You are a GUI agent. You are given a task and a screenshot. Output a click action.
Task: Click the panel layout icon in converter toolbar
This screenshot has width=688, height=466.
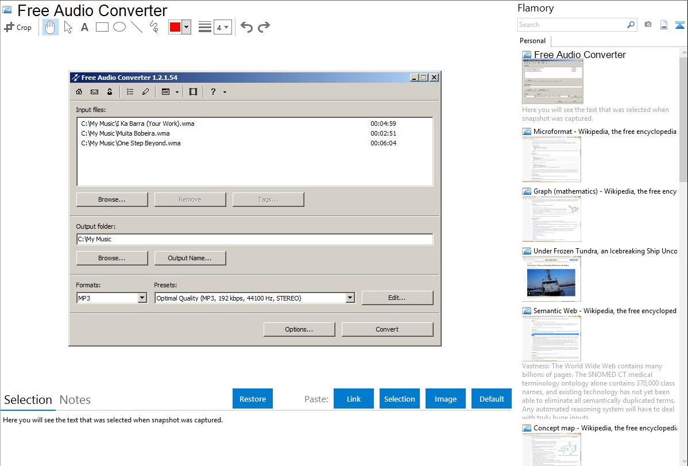pos(166,92)
